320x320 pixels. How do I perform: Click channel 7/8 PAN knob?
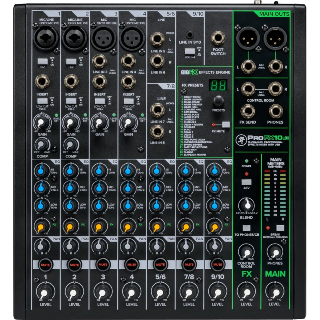click(x=185, y=246)
